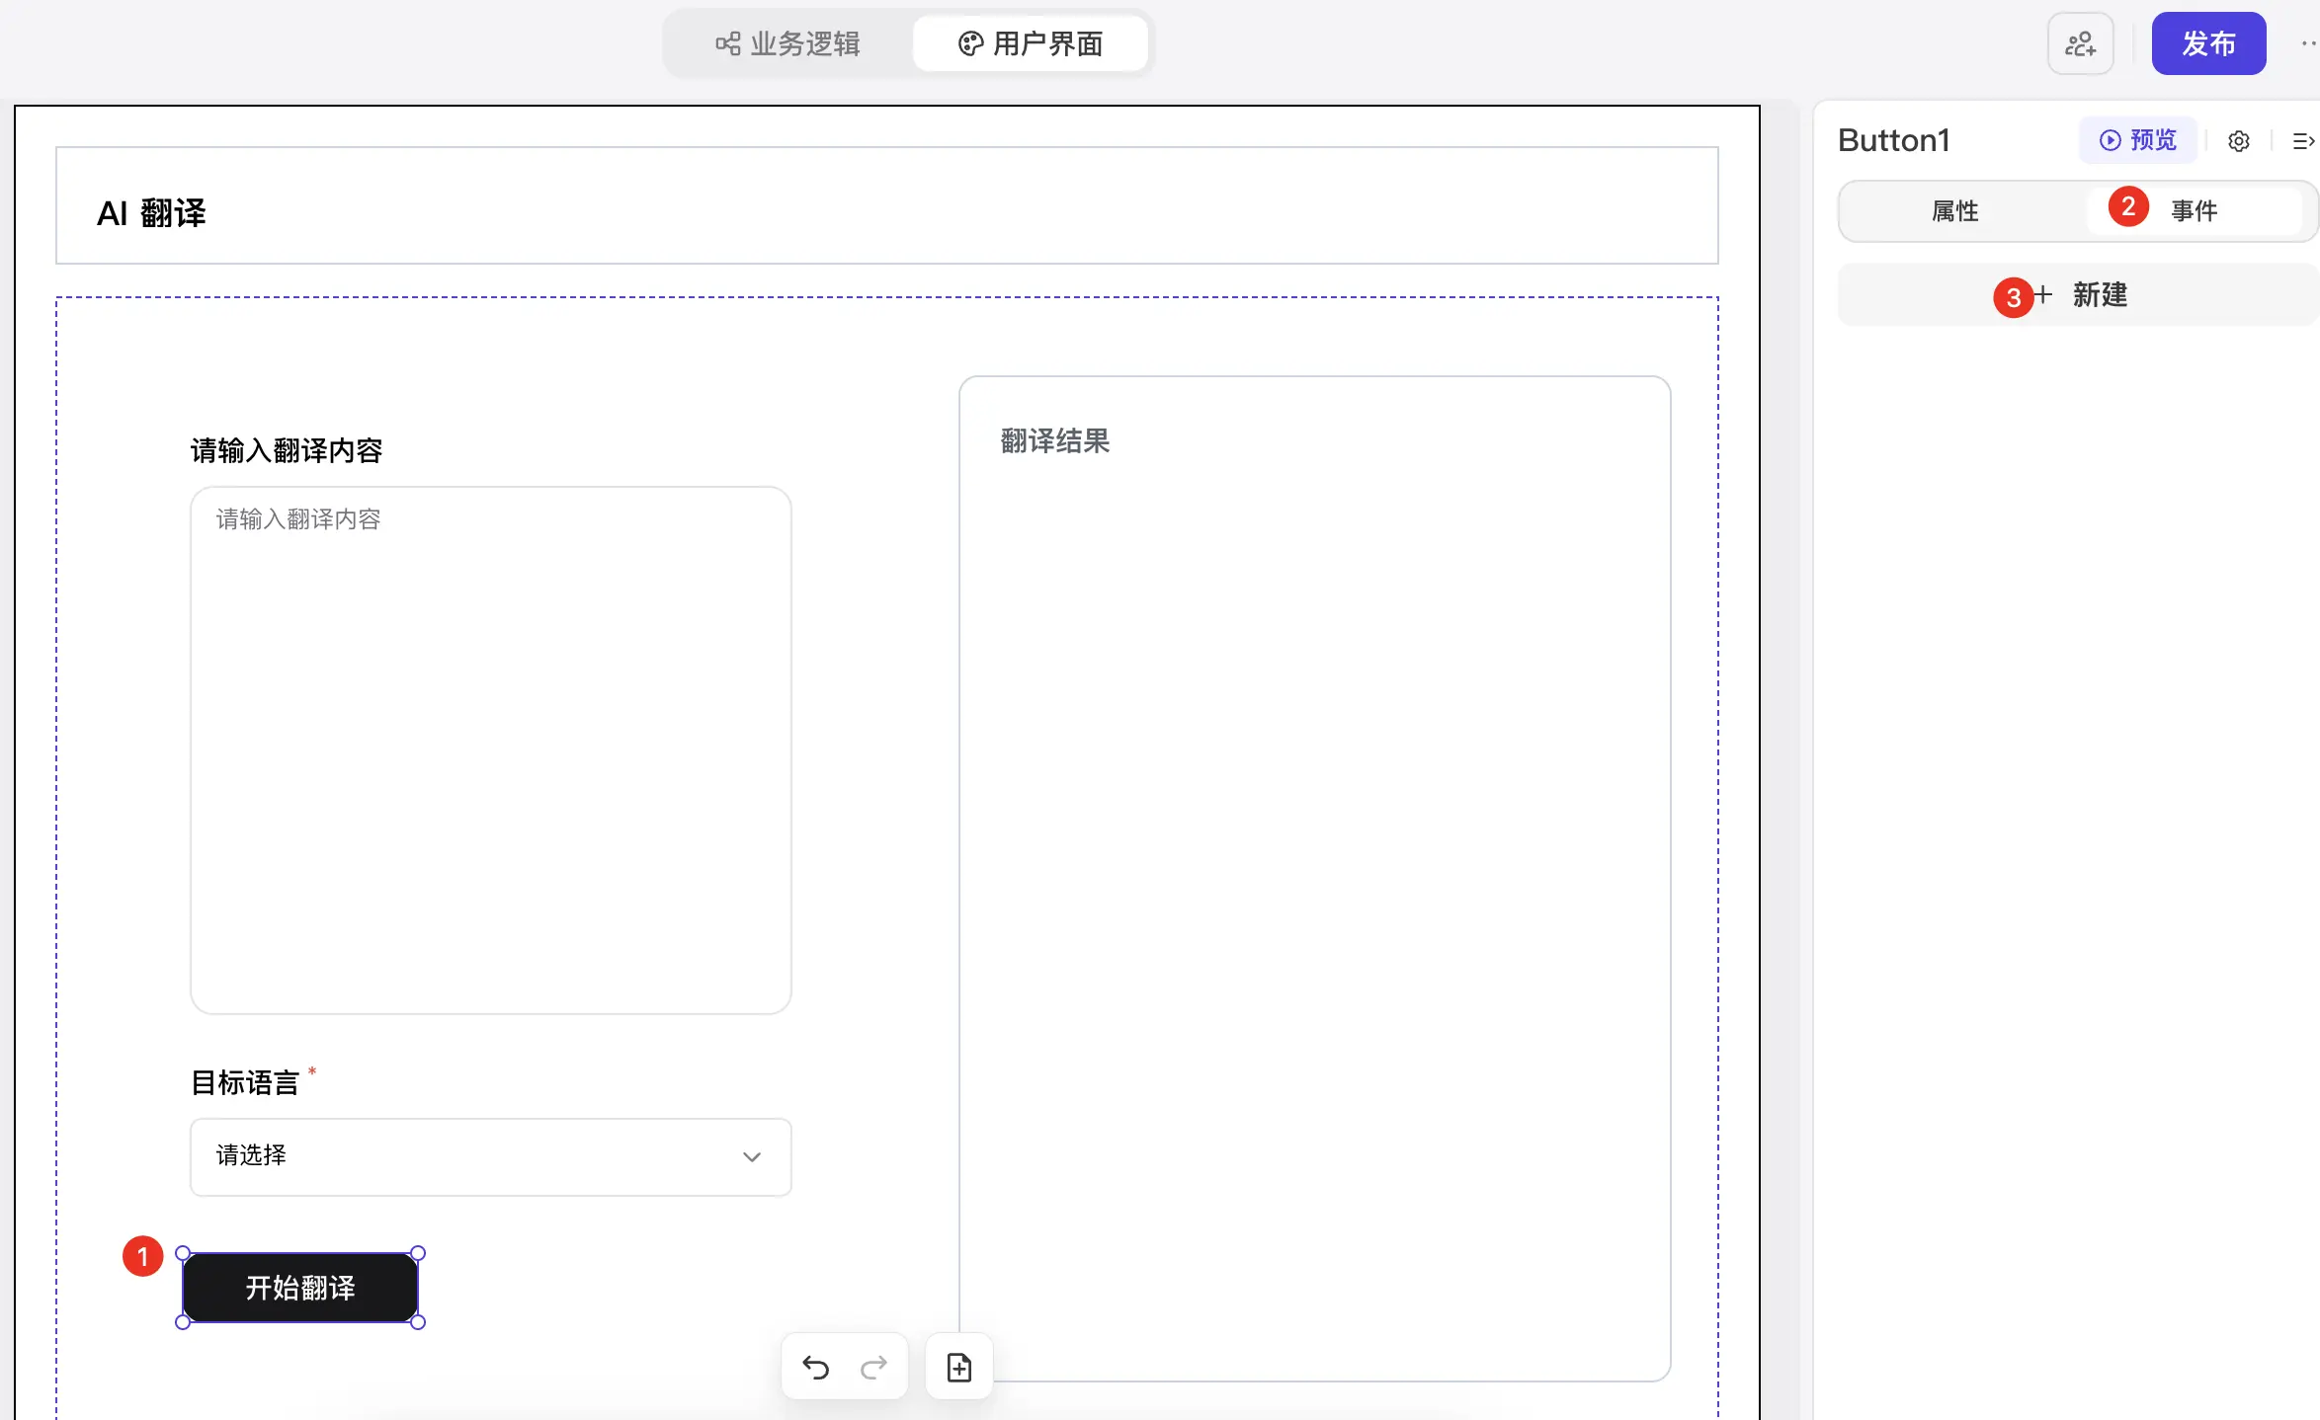The image size is (2320, 1420).
Task: Open the Button1 settings gear icon
Action: 2239,141
